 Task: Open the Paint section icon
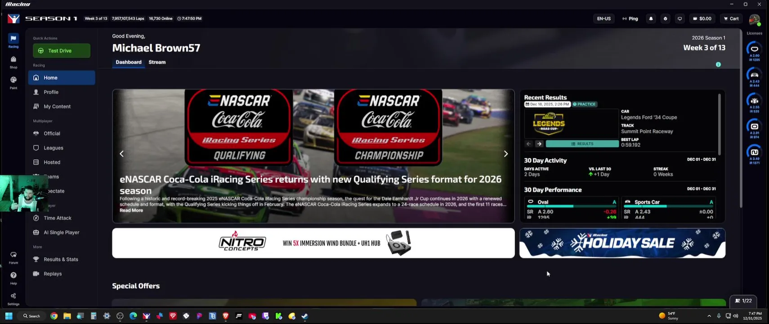coord(13,82)
